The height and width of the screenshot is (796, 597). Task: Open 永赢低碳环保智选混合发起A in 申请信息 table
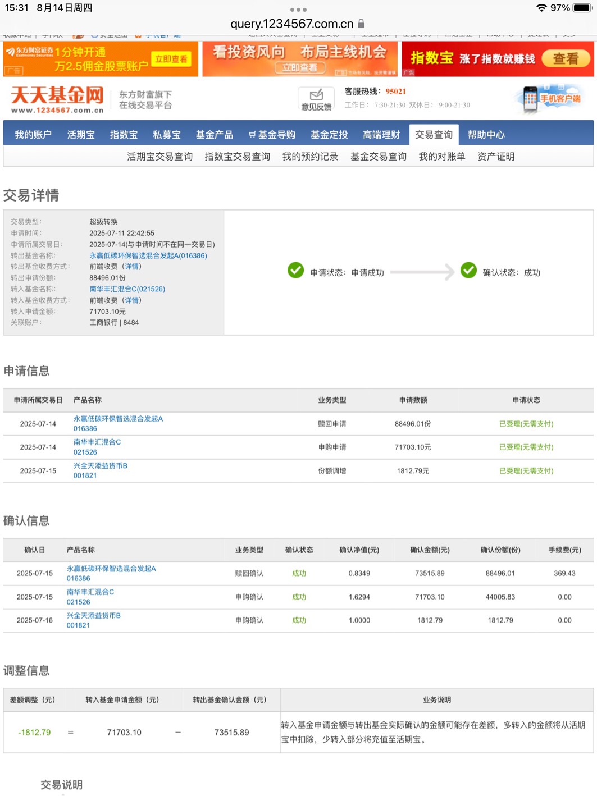pyautogui.click(x=118, y=419)
